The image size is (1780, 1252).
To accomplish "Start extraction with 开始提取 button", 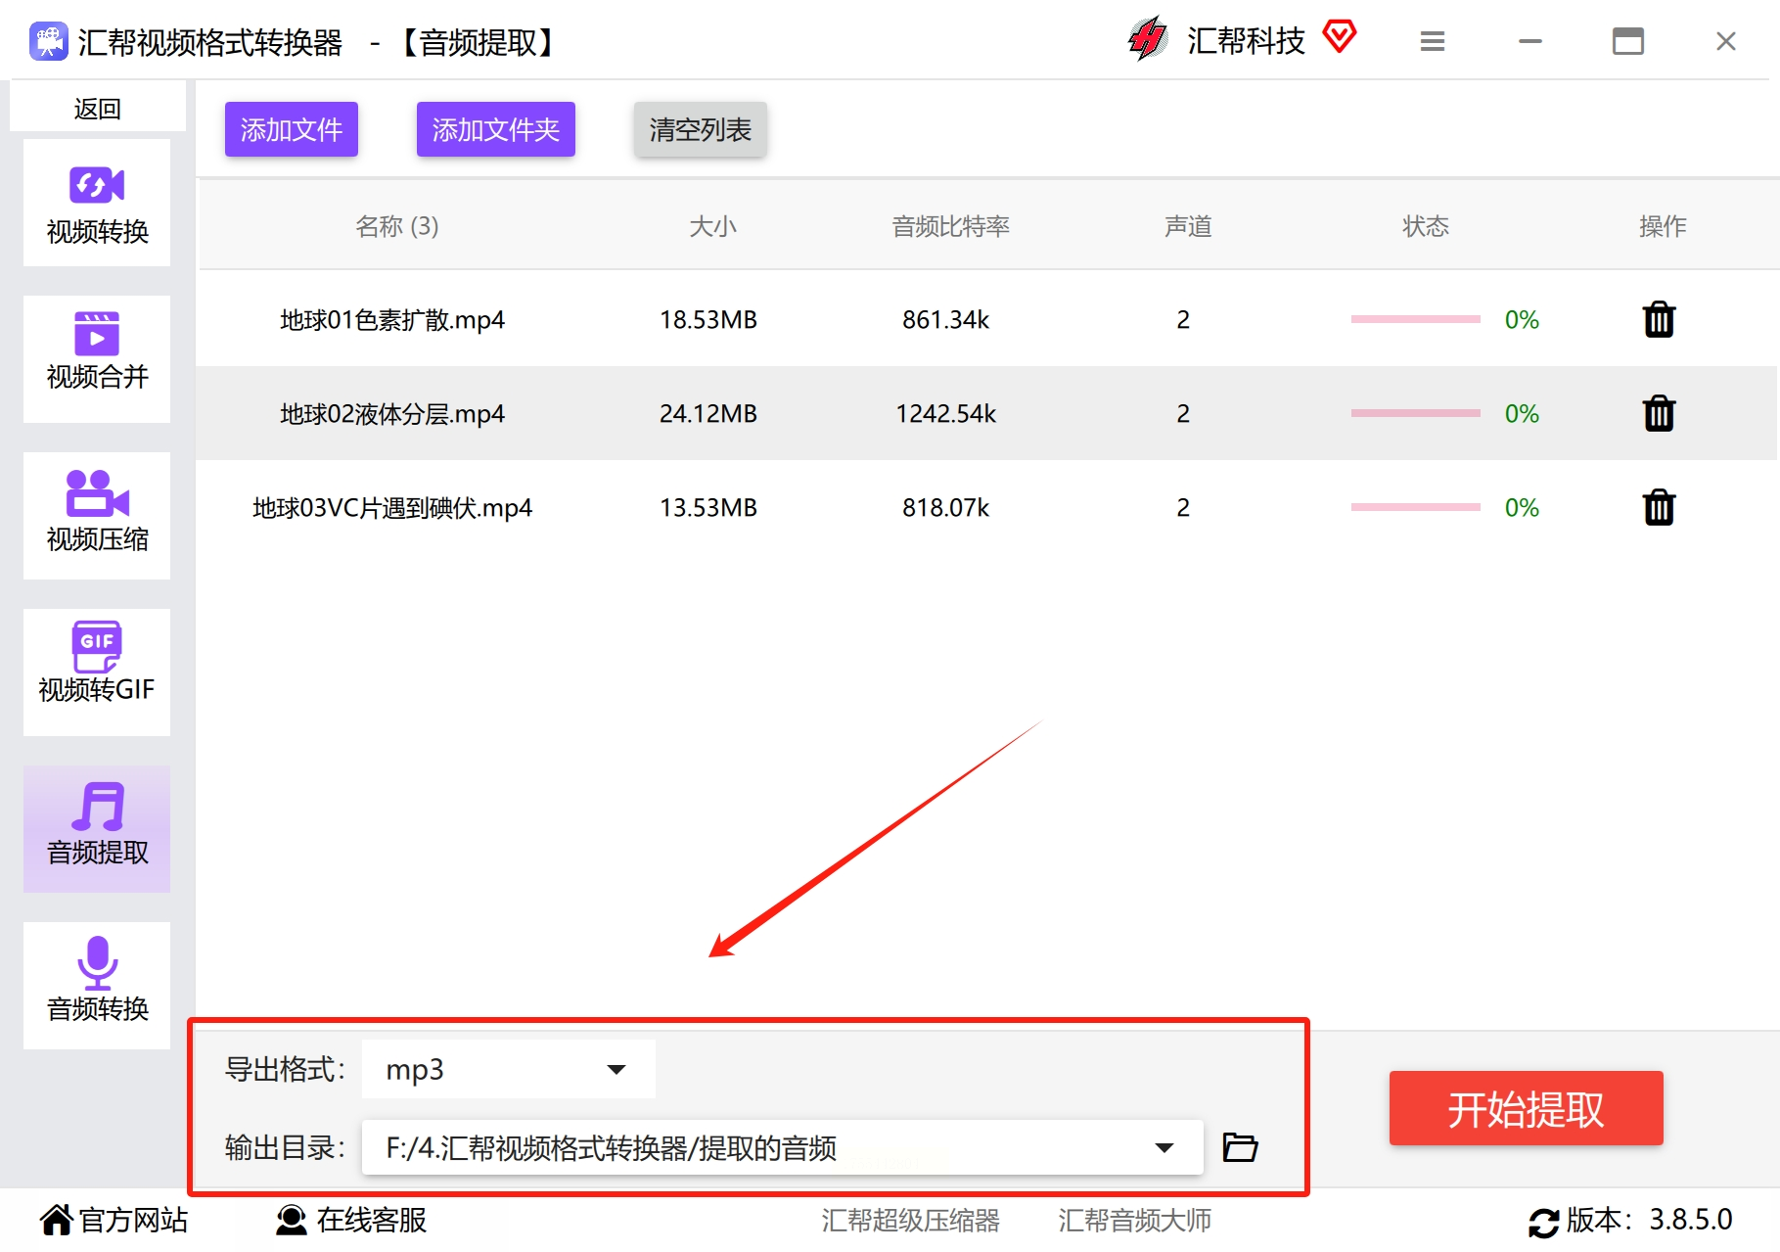I will (x=1527, y=1108).
